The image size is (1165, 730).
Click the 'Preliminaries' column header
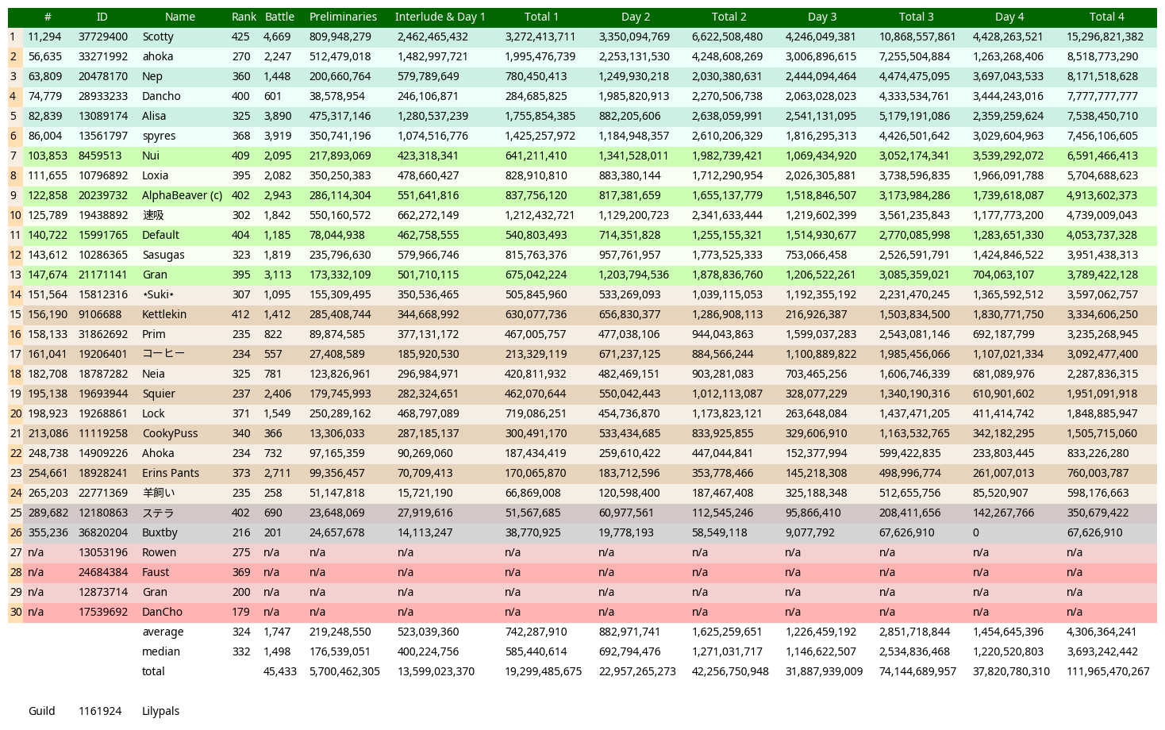pyautogui.click(x=343, y=17)
